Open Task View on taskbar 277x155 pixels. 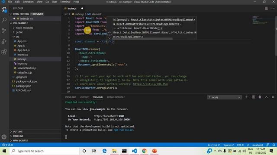point(94,151)
